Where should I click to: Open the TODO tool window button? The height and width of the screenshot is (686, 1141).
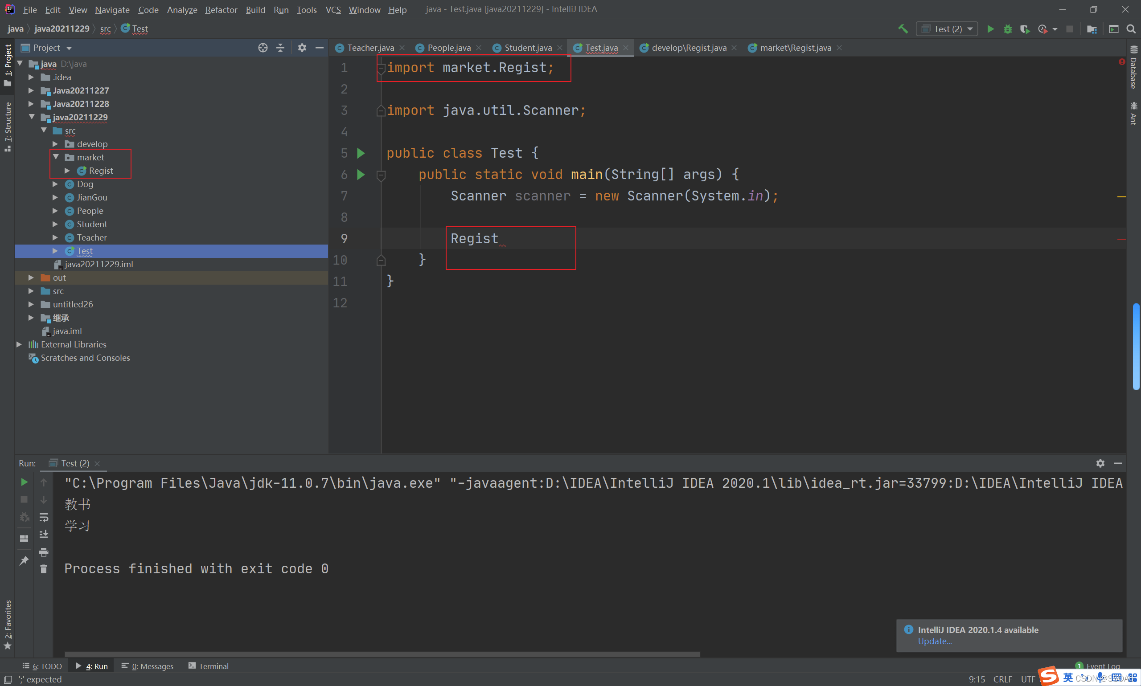tap(42, 666)
